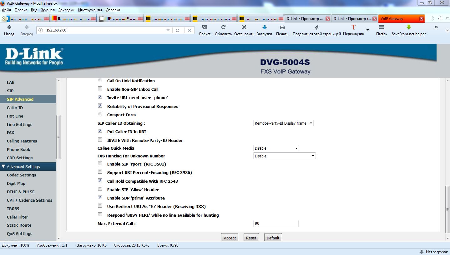Open the Вид menu
The image size is (450, 255).
pos(34,10)
